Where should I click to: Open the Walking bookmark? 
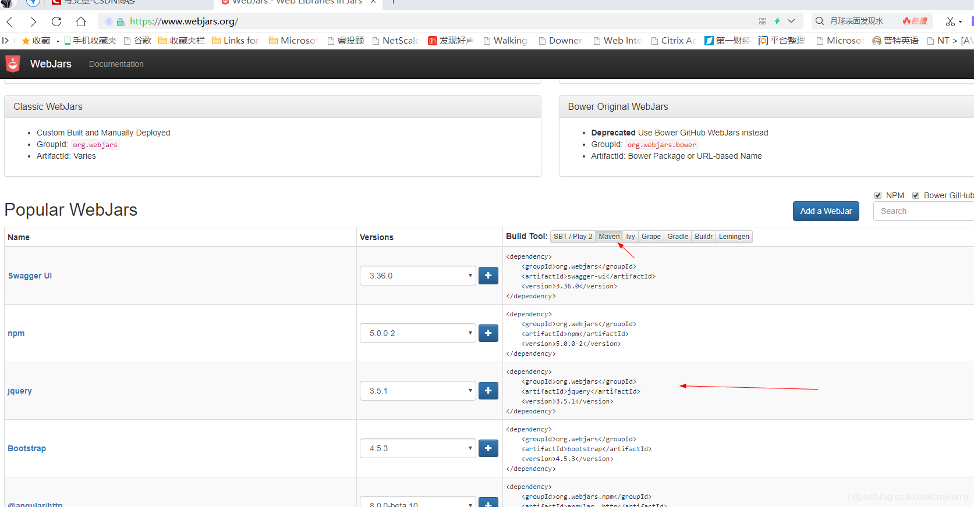[505, 41]
